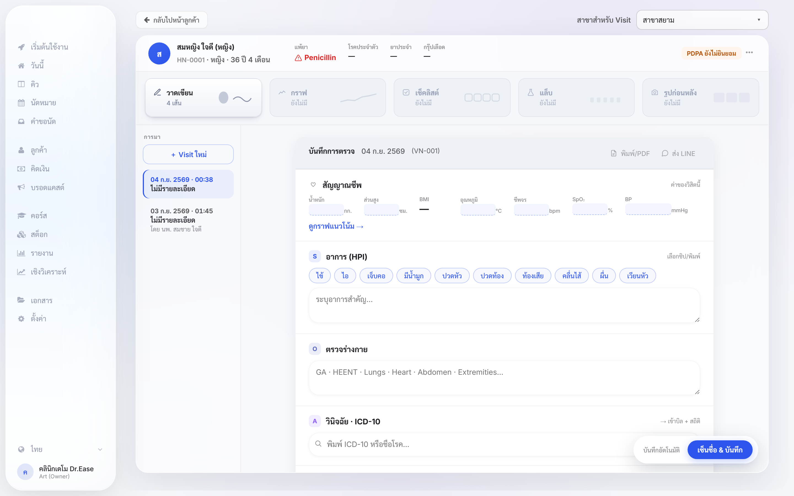Click the gear icon beside ตั้งค่า

tap(21, 319)
